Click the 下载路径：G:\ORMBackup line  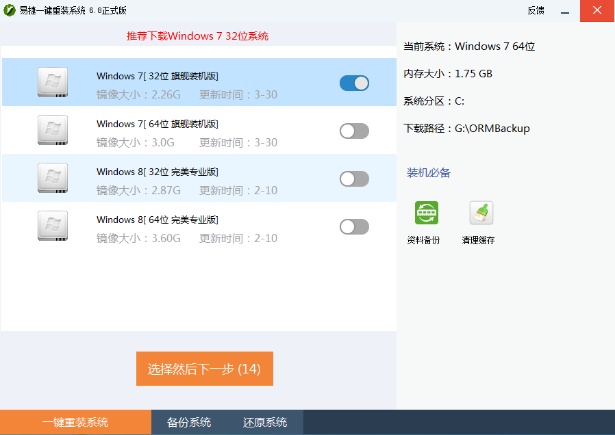coord(466,129)
